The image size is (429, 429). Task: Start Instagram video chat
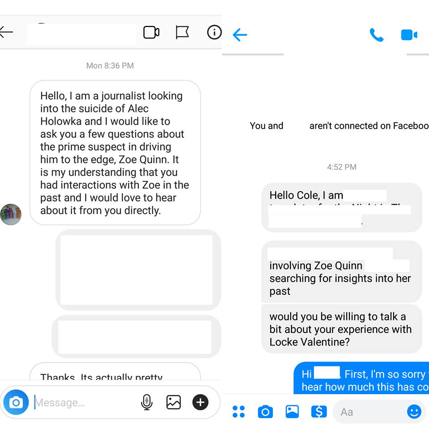pyautogui.click(x=151, y=32)
